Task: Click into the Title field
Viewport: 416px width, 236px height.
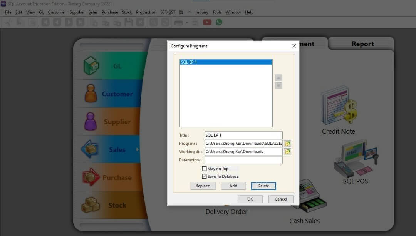Action: [x=243, y=135]
